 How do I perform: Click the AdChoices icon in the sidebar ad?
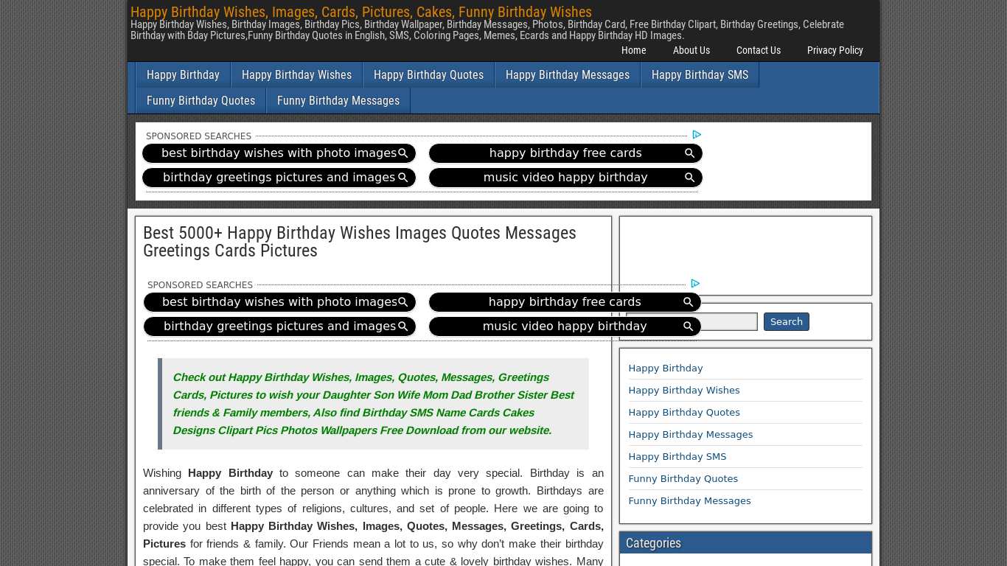694,284
